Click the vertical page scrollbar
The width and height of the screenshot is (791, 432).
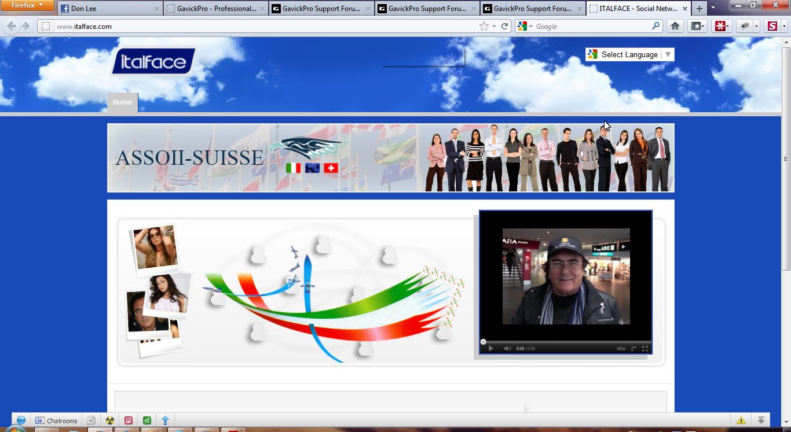point(786,159)
